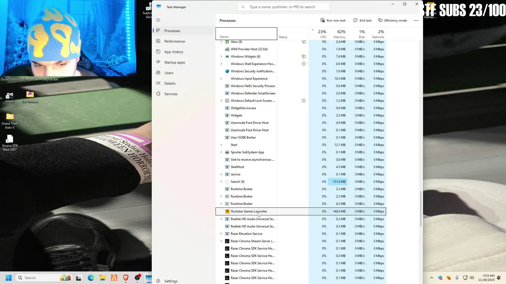Sort processes by CPU usage column
The width and height of the screenshot is (506, 284).
[319, 34]
